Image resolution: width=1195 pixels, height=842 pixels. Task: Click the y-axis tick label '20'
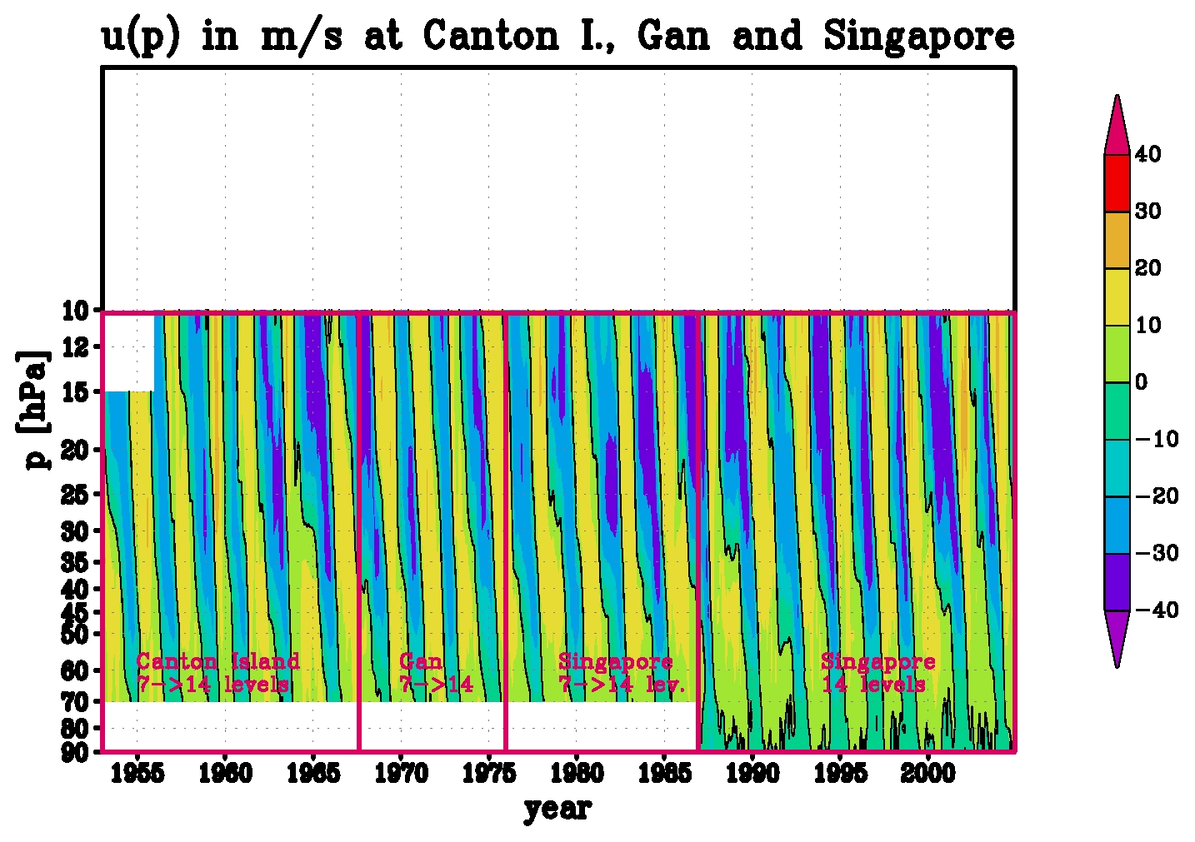[75, 449]
